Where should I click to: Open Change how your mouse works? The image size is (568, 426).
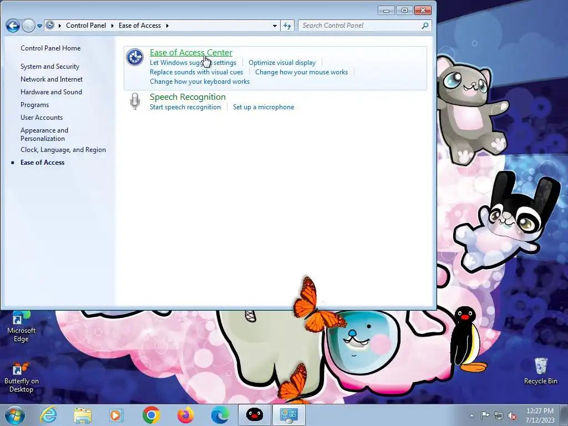pyautogui.click(x=301, y=72)
